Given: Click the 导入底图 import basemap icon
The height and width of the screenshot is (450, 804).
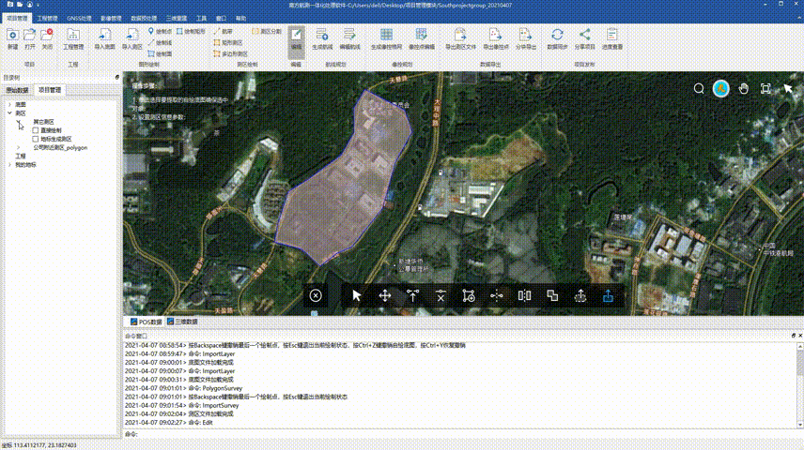Looking at the screenshot, I should [104, 35].
